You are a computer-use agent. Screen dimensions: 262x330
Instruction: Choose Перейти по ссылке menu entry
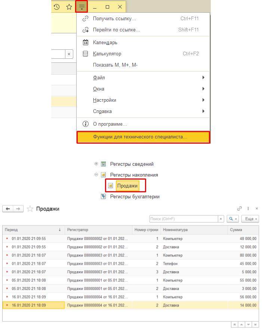click(143, 30)
